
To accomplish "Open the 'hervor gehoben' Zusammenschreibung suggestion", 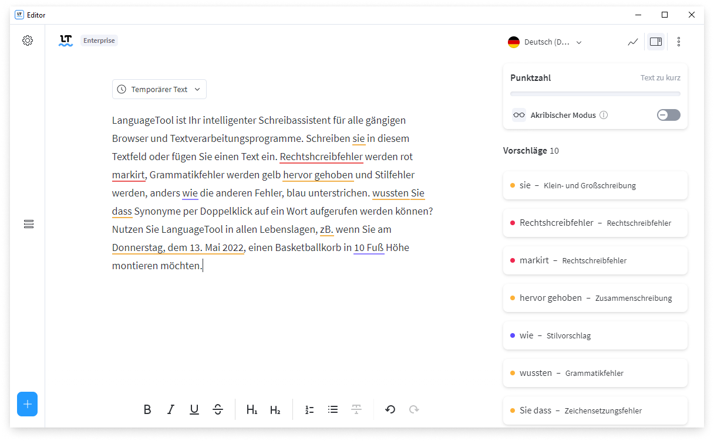I will (x=595, y=298).
